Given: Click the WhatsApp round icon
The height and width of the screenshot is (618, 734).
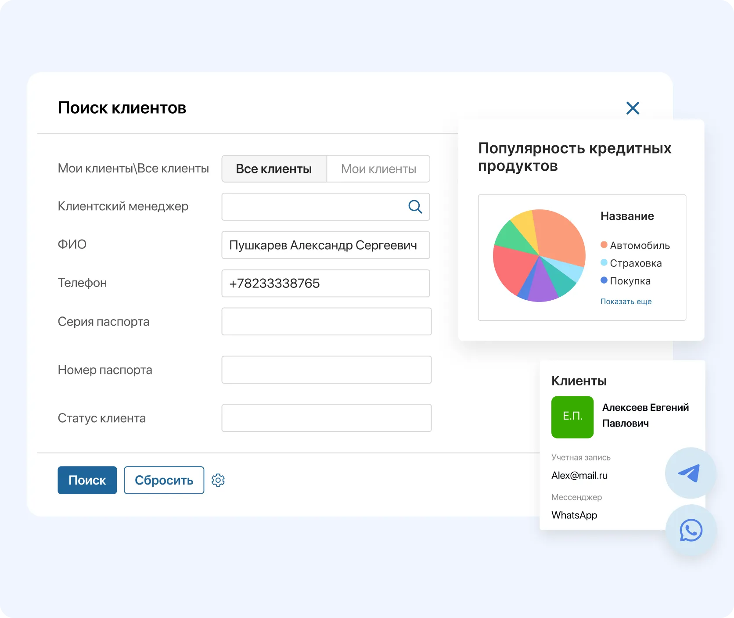Looking at the screenshot, I should 691,530.
